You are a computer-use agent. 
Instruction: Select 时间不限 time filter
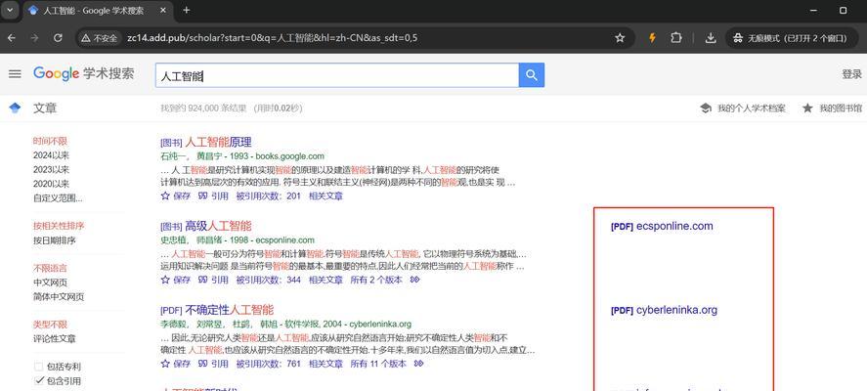(x=50, y=141)
